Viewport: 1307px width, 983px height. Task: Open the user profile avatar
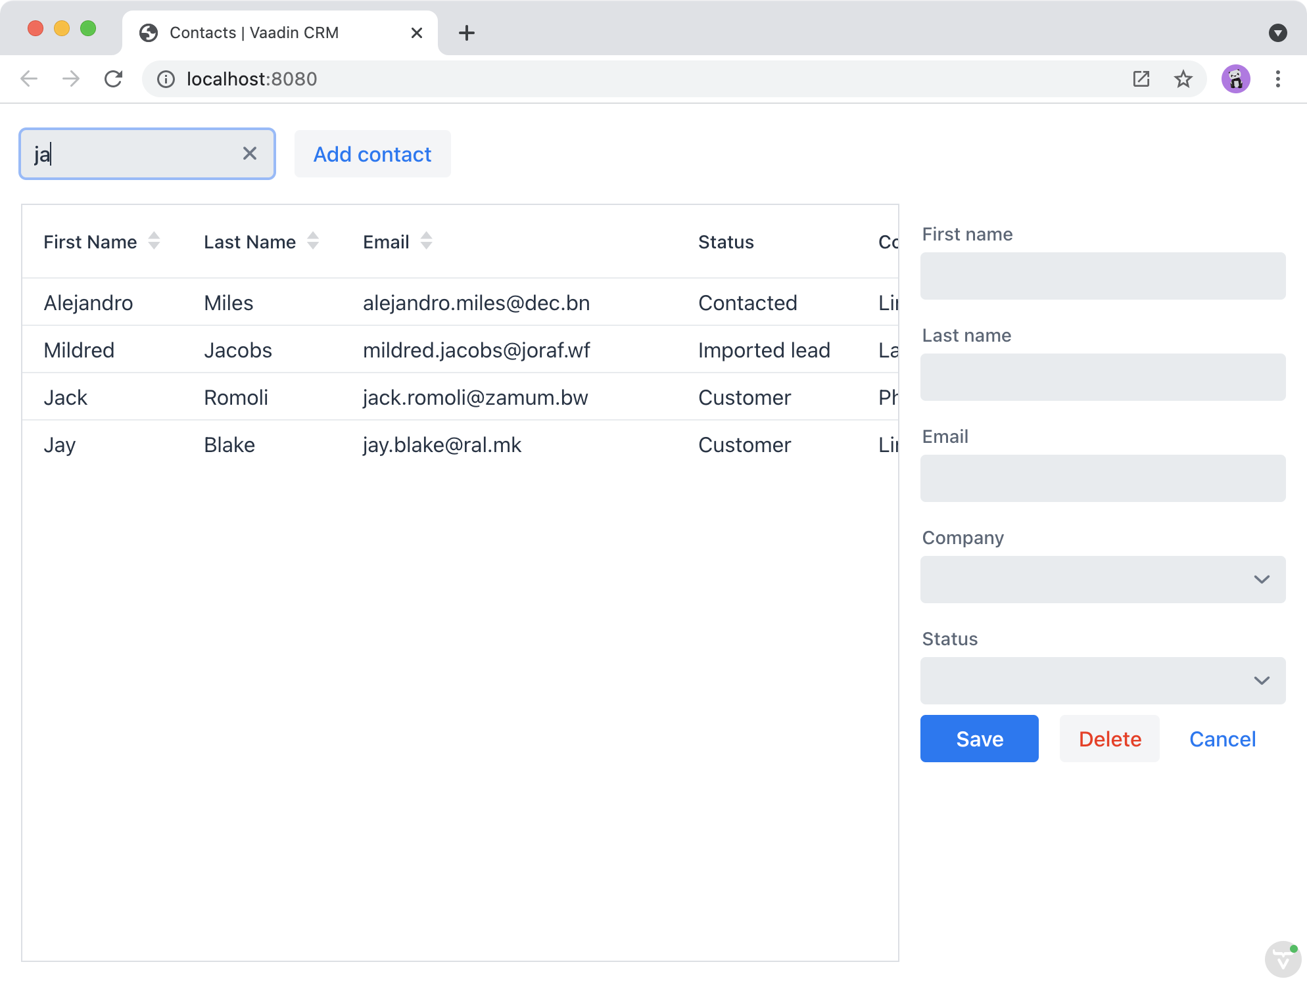(1235, 79)
